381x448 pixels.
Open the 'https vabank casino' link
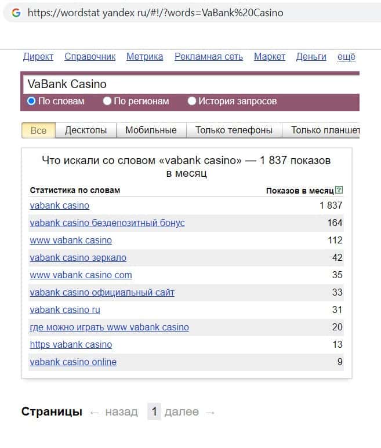pos(71,345)
